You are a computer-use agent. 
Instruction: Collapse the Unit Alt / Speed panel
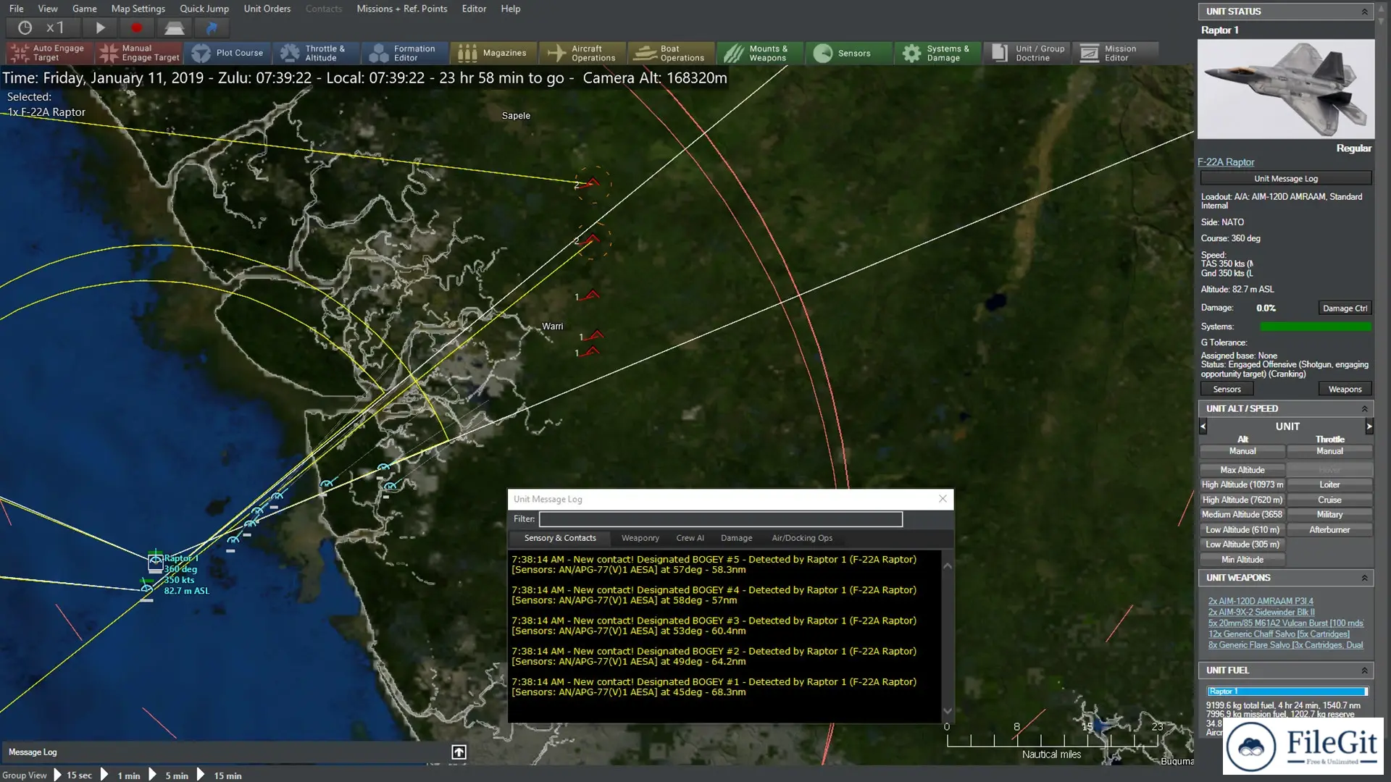pos(1364,409)
